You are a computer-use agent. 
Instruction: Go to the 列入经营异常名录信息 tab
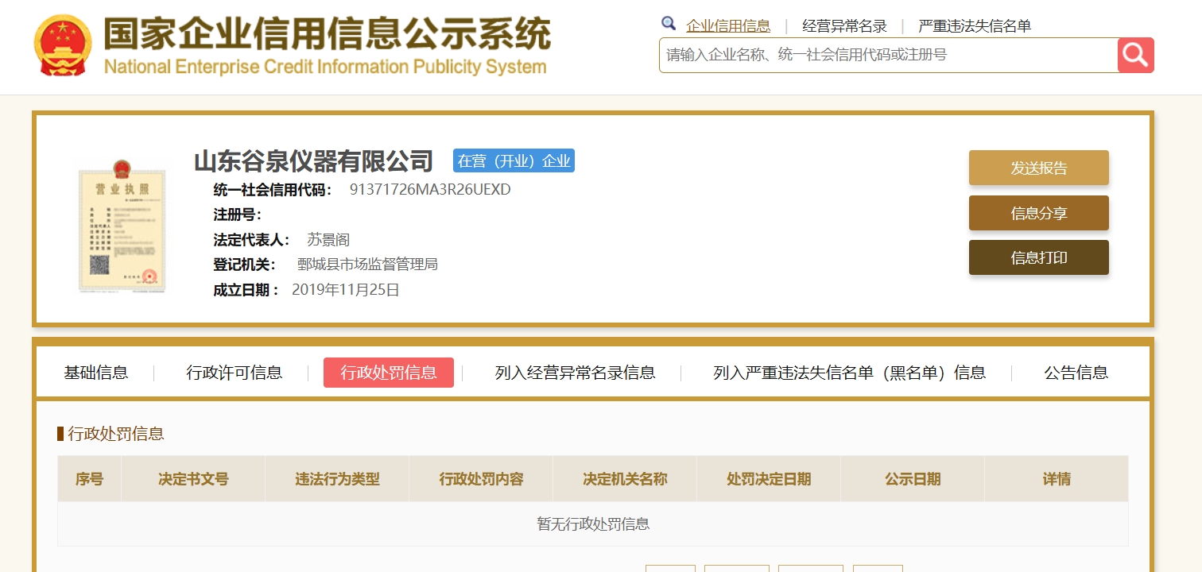pyautogui.click(x=576, y=373)
